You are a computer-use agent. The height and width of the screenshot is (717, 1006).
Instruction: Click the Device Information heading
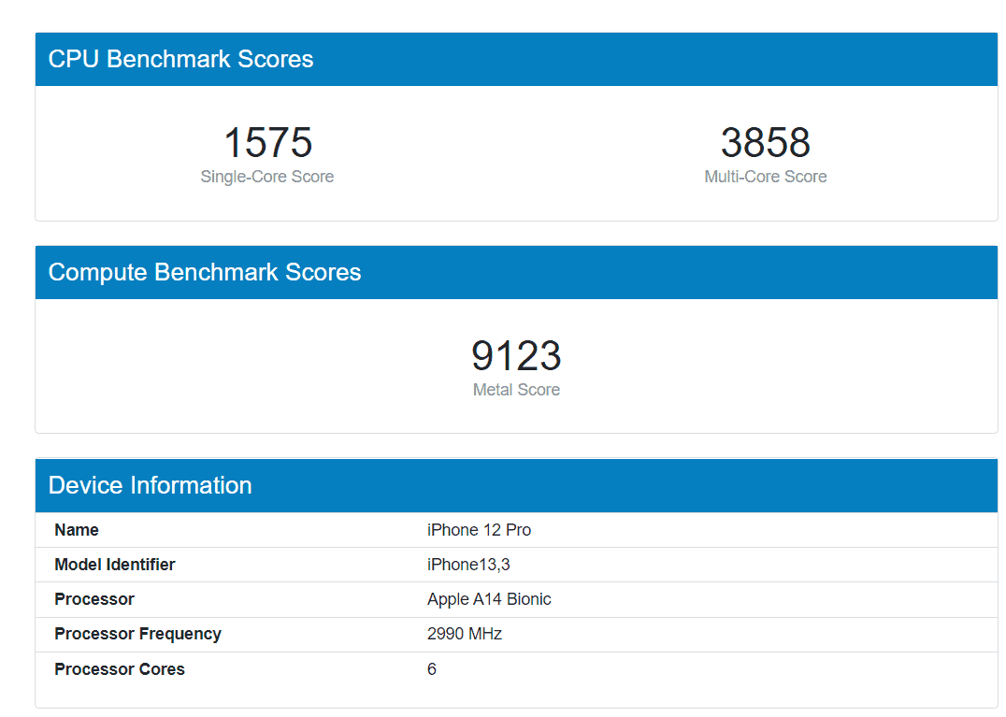coord(151,485)
